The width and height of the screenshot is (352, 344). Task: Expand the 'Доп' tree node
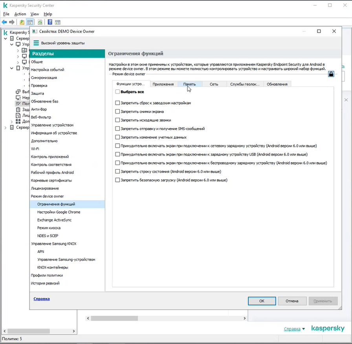pyautogui.click(x=12, y=122)
